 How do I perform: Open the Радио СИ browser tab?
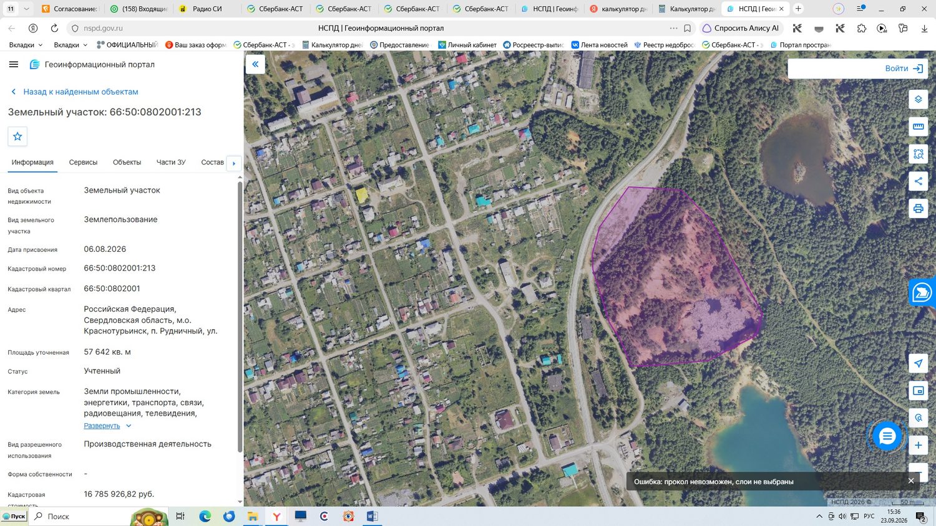pos(206,9)
